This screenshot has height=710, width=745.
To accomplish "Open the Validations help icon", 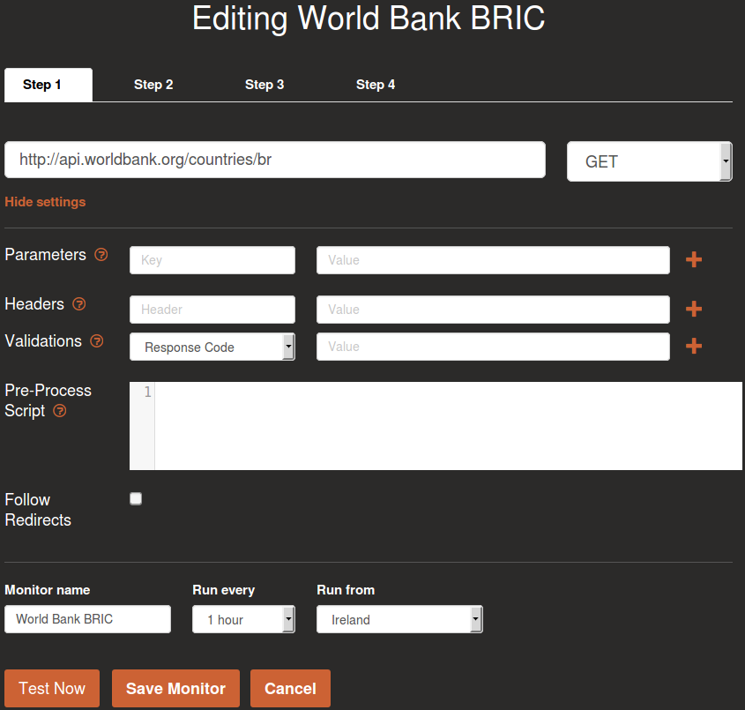I will (x=96, y=341).
